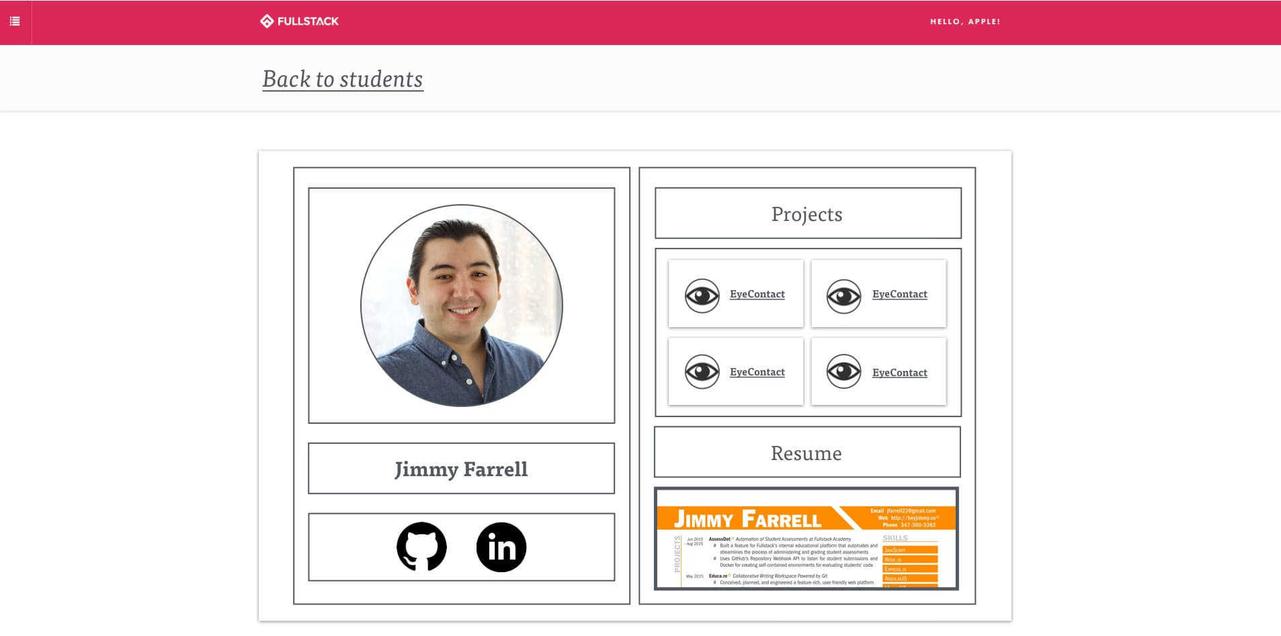Screen dimensions: 1281x636
Task: Open the top-left EyeContact project link
Action: click(x=757, y=294)
